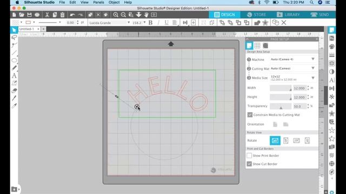This screenshot has width=346, height=194.
Task: Click the Zoom Out magnifier
Action: (x=123, y=15)
